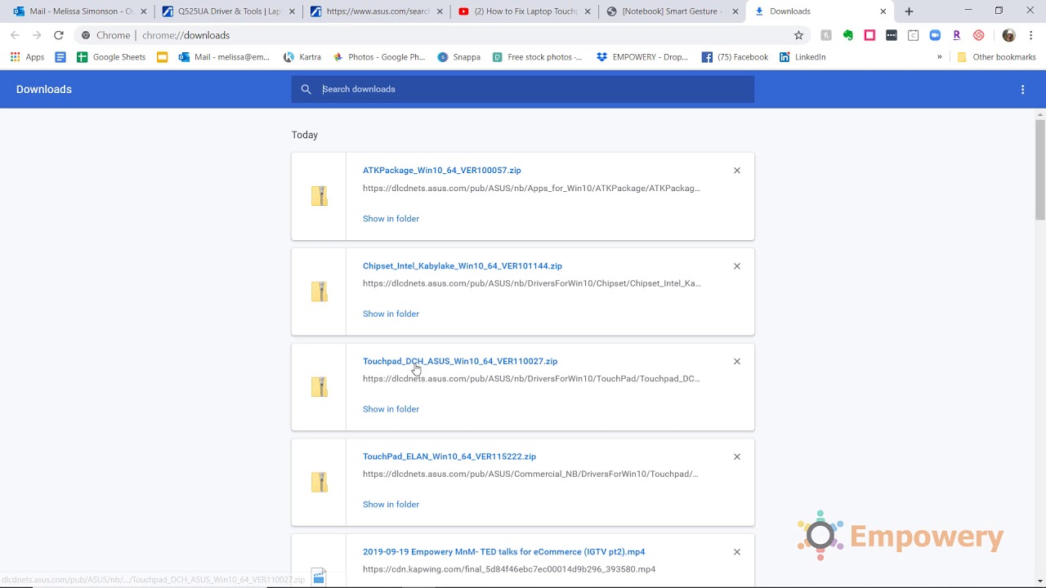Open the Mail - melissa@em... bookmark
1046x588 pixels.
(x=224, y=57)
